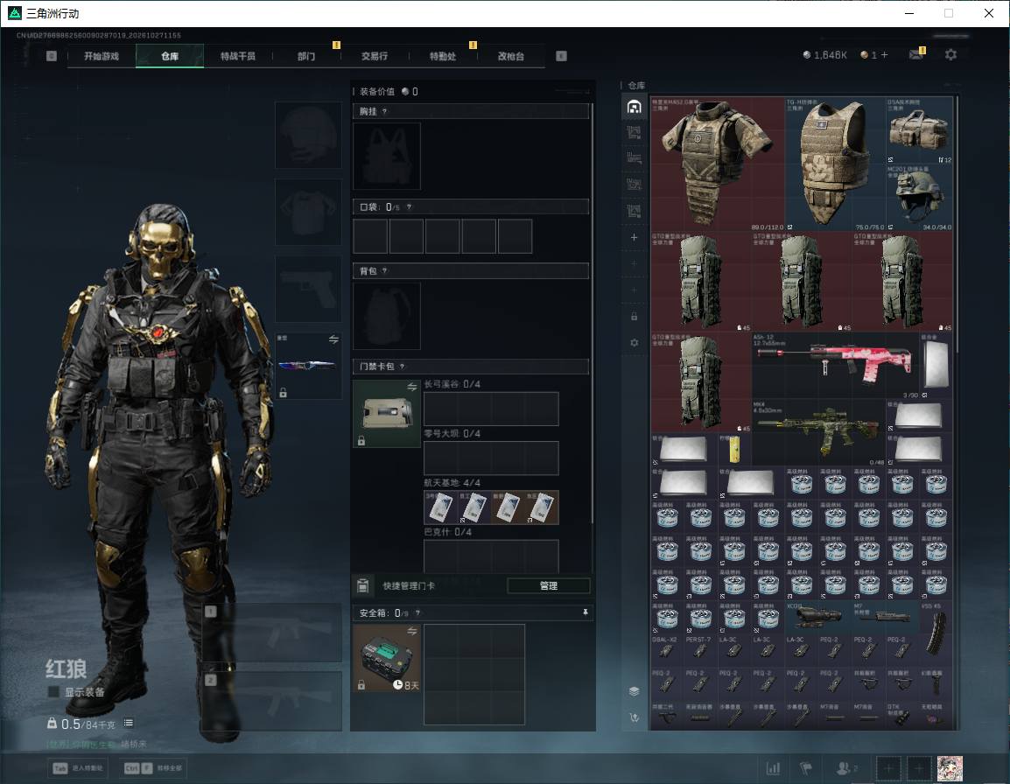Screen dimensions: 1010x784
Task: Open warehouse sidebar gear settings
Action: tap(634, 343)
